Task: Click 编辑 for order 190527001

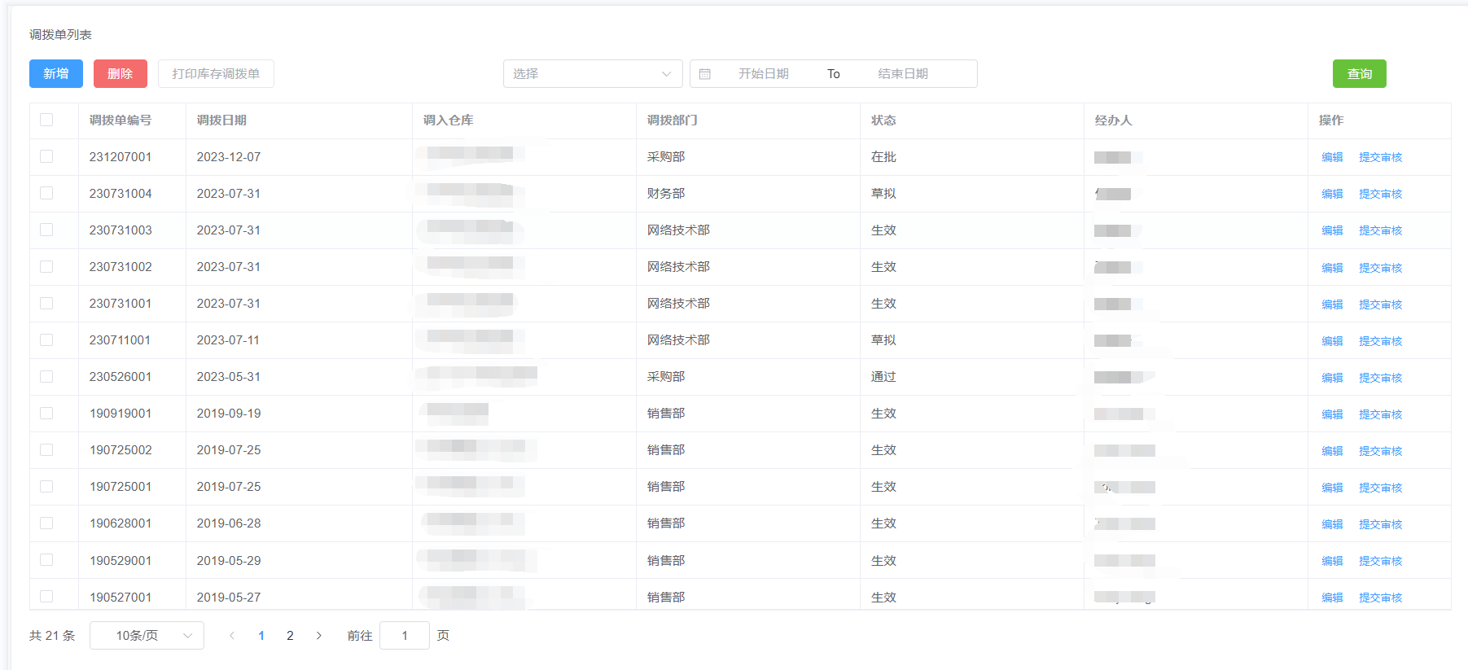Action: [1332, 598]
